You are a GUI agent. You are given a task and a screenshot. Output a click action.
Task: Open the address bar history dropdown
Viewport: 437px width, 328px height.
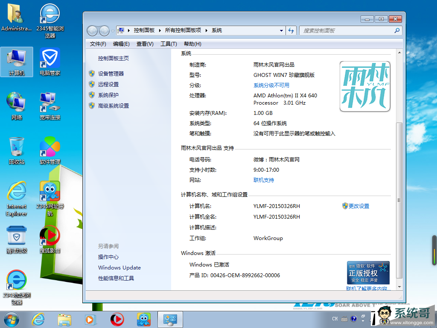click(x=282, y=30)
